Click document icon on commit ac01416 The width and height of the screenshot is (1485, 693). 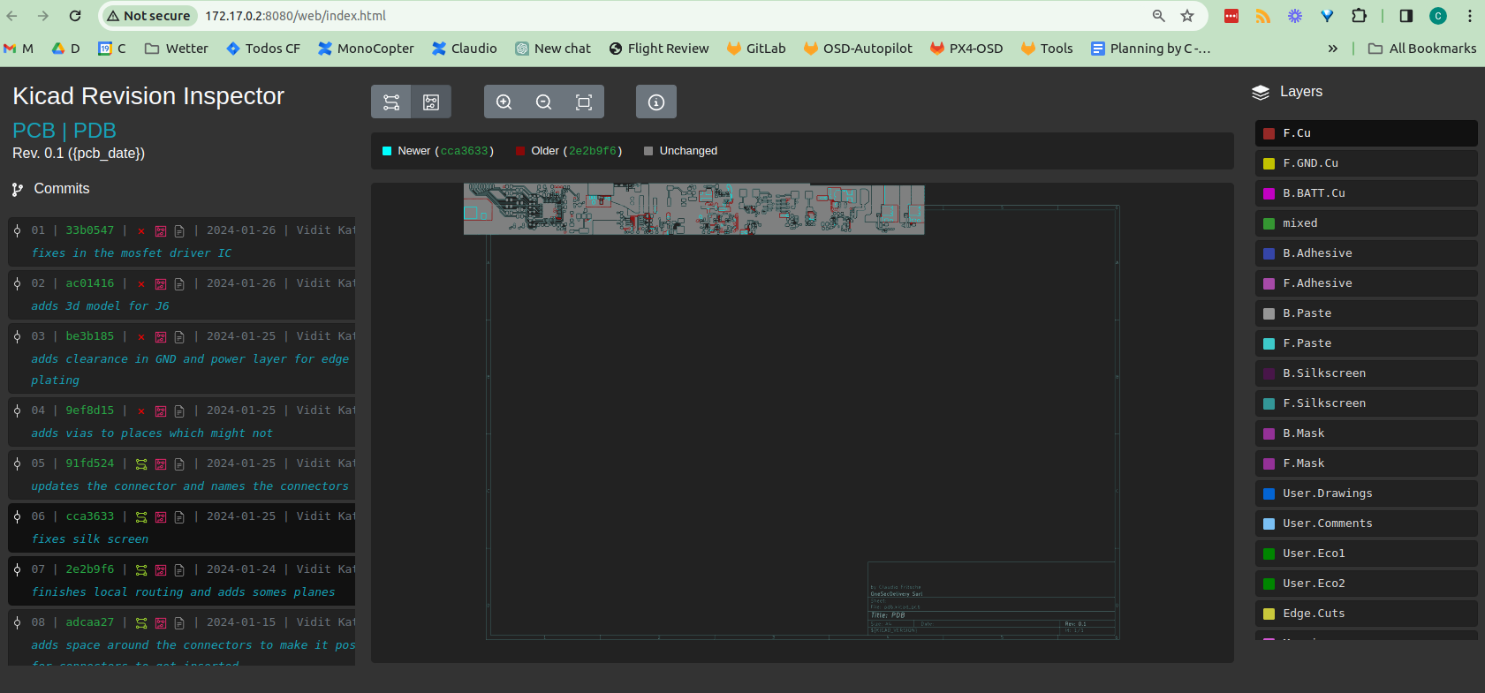point(179,284)
